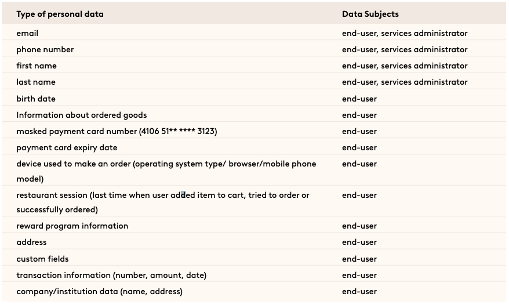Select the 'payment card expiry date' cell
509x304 pixels.
pyautogui.click(x=67, y=147)
